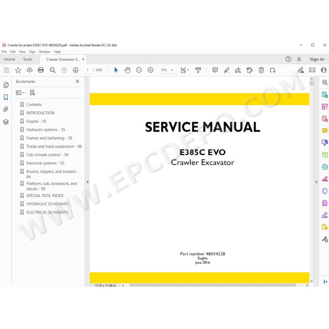Open the Attachments paperclip panel

[6, 109]
